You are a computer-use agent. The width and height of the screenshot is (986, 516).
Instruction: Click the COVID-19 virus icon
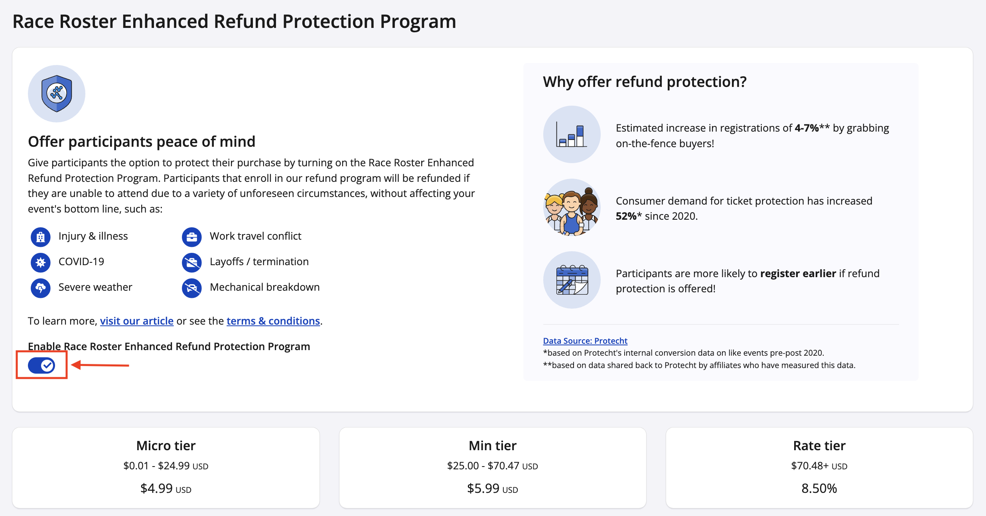(40, 263)
